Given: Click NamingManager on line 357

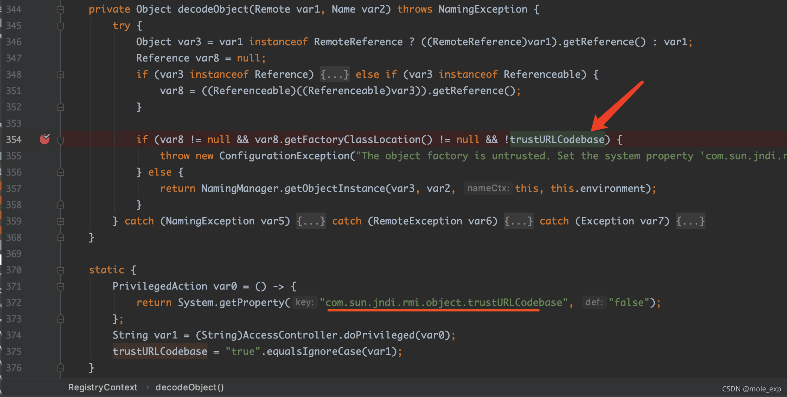Looking at the screenshot, I should [x=240, y=189].
